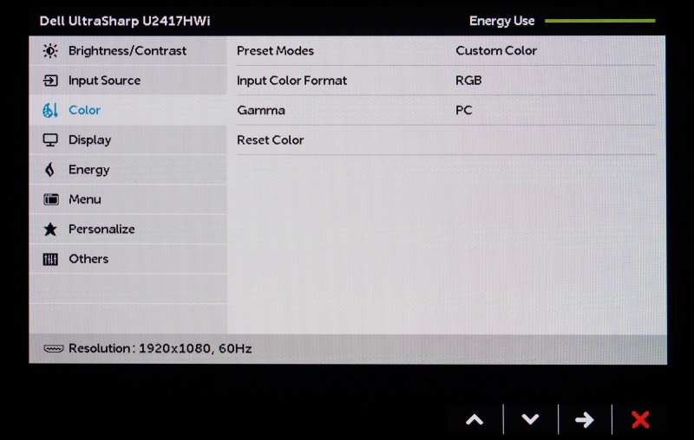Click the Energy Use label
This screenshot has width=694, height=440.
(x=502, y=21)
